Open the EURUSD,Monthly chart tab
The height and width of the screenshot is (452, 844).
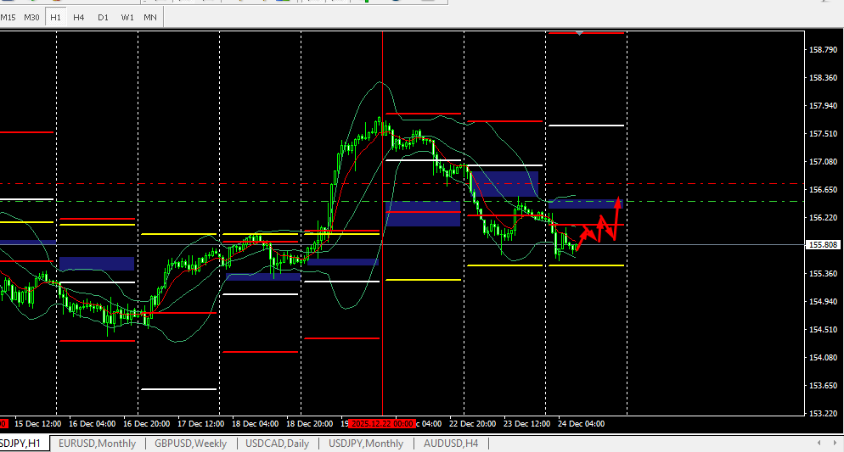tap(97, 444)
